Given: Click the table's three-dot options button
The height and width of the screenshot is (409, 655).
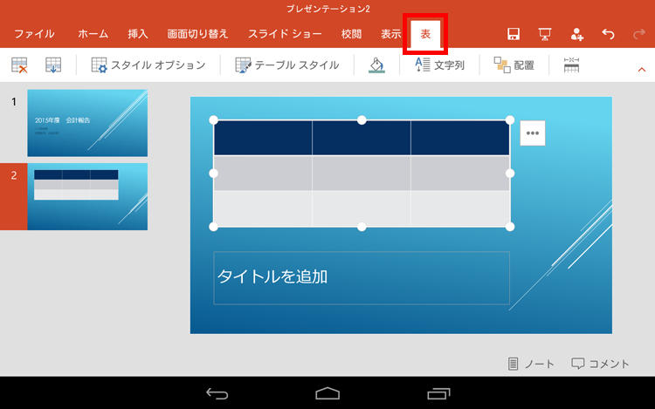Looking at the screenshot, I should [x=533, y=133].
